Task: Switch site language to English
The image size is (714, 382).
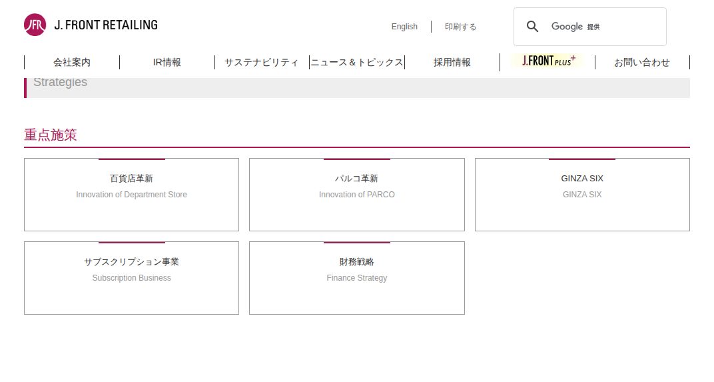Action: click(x=404, y=27)
